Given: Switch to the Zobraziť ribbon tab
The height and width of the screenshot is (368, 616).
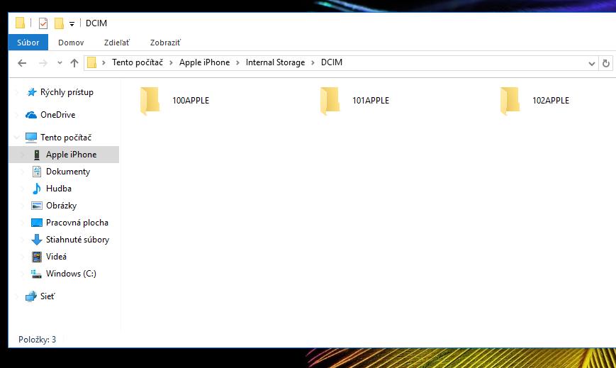Looking at the screenshot, I should point(166,43).
